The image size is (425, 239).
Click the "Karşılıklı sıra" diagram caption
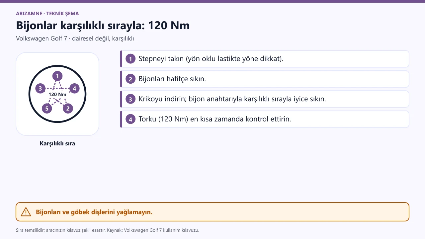[57, 144]
